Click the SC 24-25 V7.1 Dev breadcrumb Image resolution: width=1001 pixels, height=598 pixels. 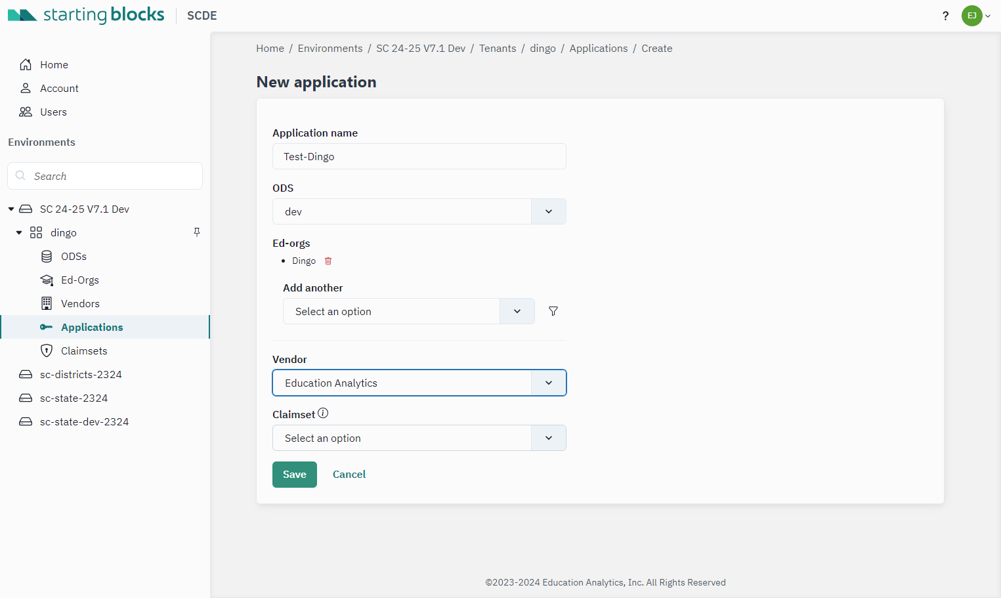click(x=421, y=49)
